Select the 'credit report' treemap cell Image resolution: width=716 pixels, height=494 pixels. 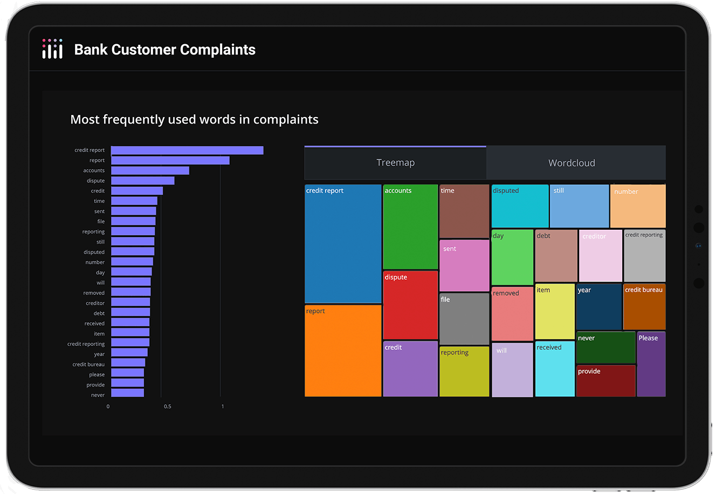pyautogui.click(x=343, y=243)
